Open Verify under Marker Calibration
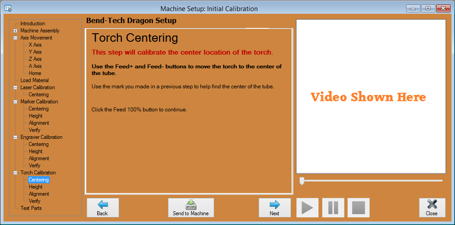 coord(35,130)
